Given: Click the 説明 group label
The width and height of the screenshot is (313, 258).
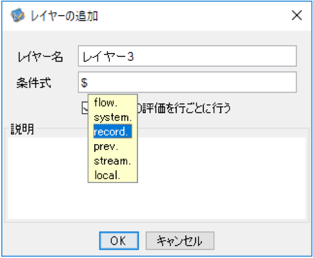Looking at the screenshot, I should [23, 129].
